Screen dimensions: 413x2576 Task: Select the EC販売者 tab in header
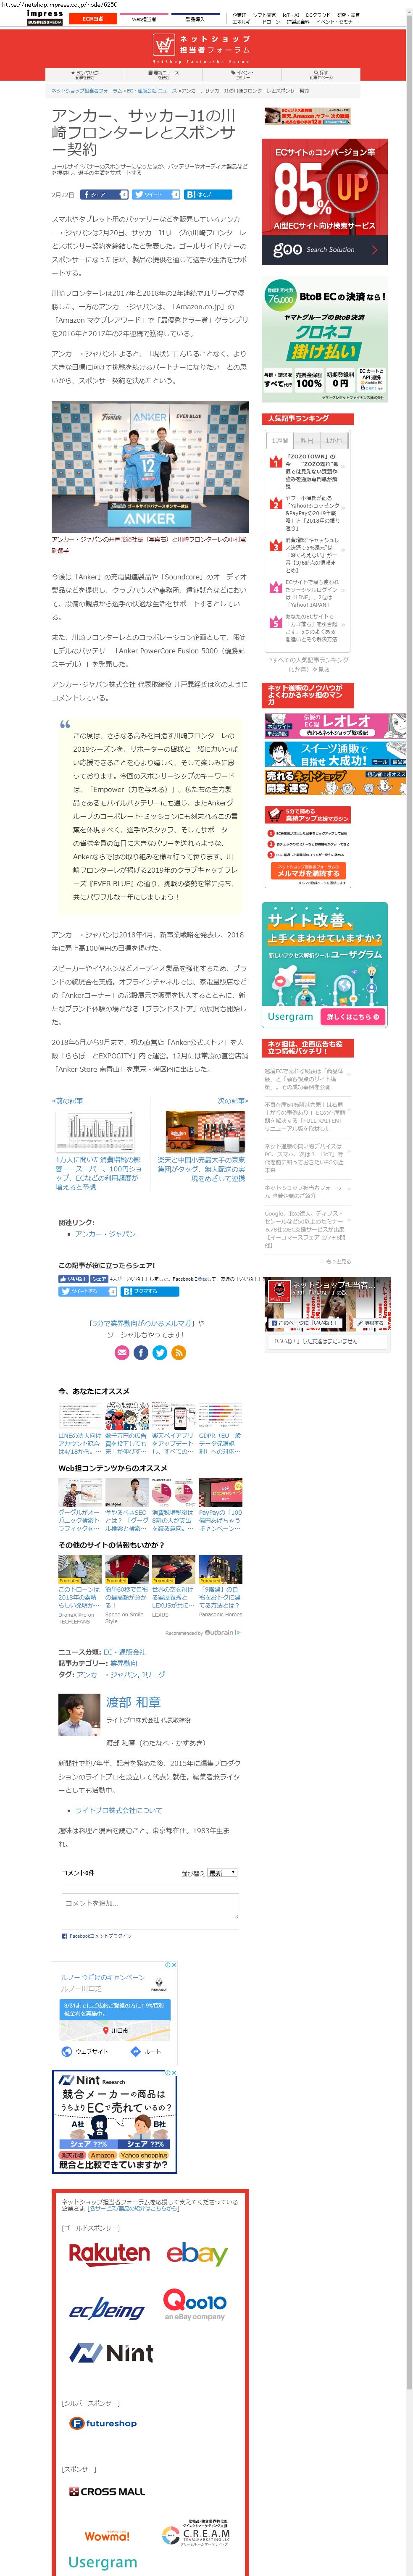pyautogui.click(x=93, y=19)
